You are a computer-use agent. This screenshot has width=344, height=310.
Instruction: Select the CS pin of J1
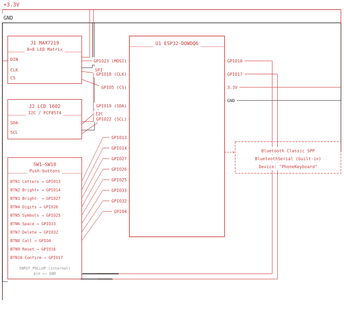click(13, 78)
